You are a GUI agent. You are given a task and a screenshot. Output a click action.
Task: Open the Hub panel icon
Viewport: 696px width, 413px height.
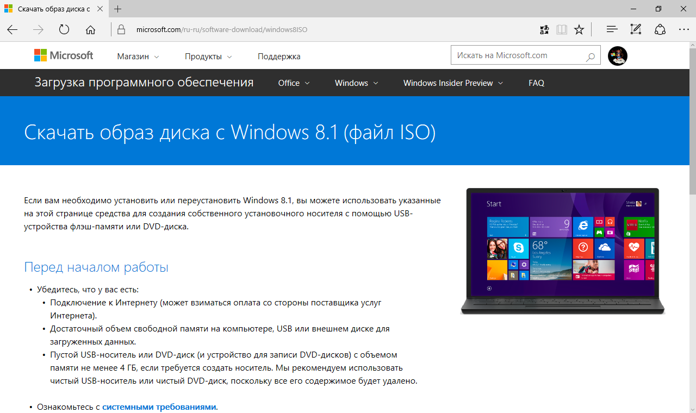[x=612, y=29]
